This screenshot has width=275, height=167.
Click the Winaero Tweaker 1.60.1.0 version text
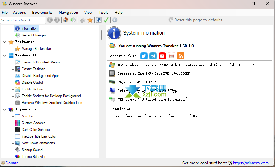point(156,46)
